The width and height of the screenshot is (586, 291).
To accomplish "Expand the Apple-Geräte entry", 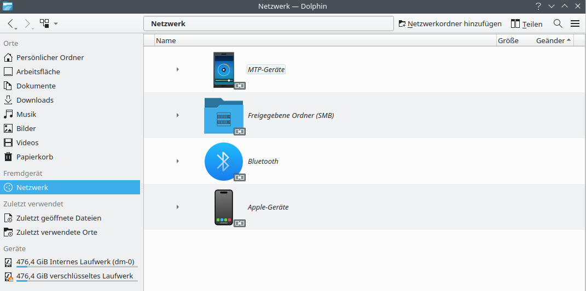I will pos(177,207).
